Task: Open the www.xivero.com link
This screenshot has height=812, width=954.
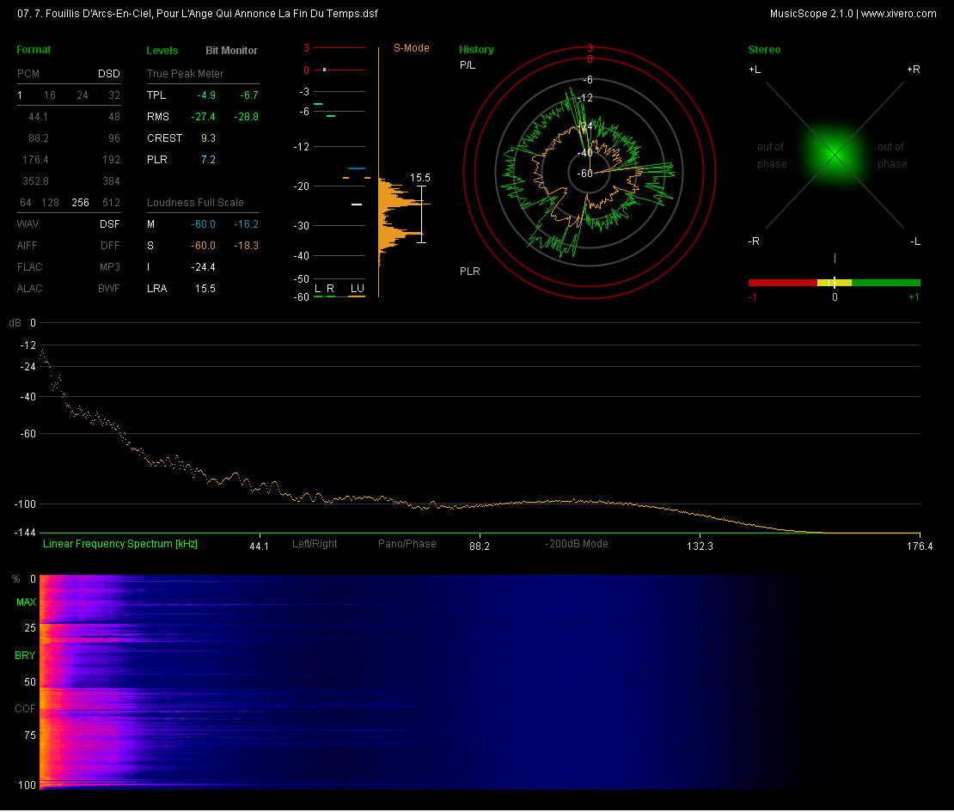Action: pyautogui.click(x=899, y=14)
